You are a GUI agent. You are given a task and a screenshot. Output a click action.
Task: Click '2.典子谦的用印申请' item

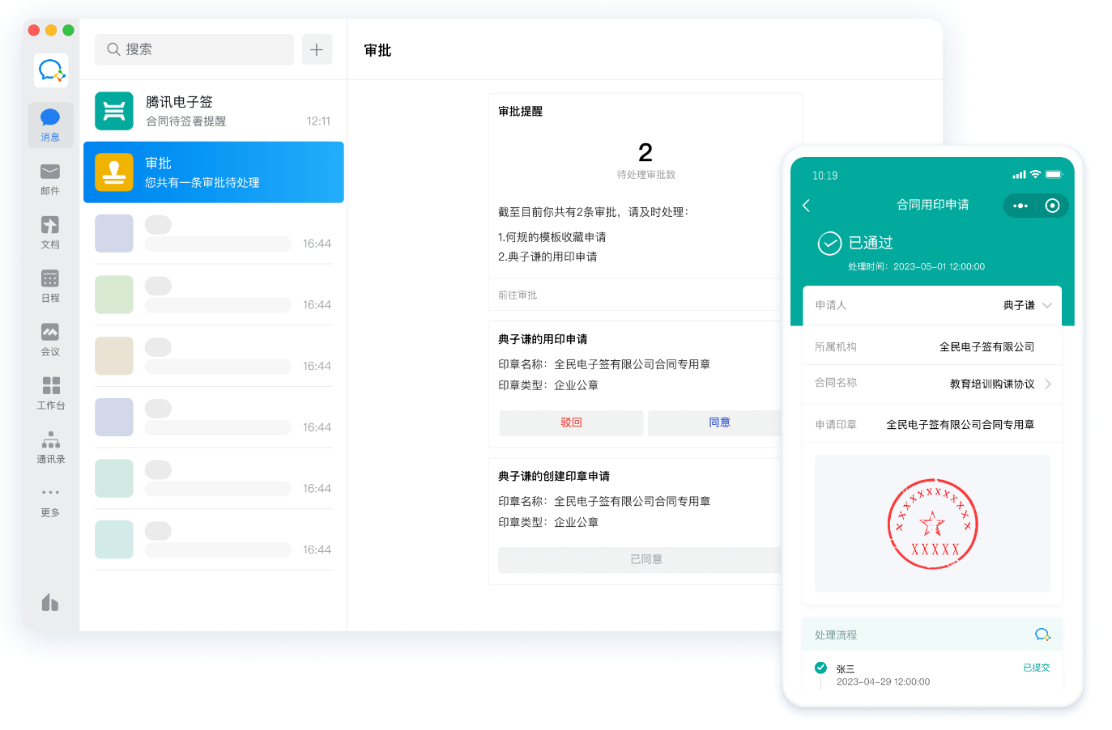pos(547,257)
